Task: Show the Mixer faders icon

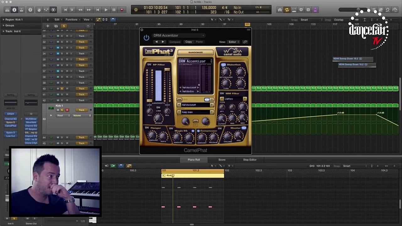Action: coord(46,10)
